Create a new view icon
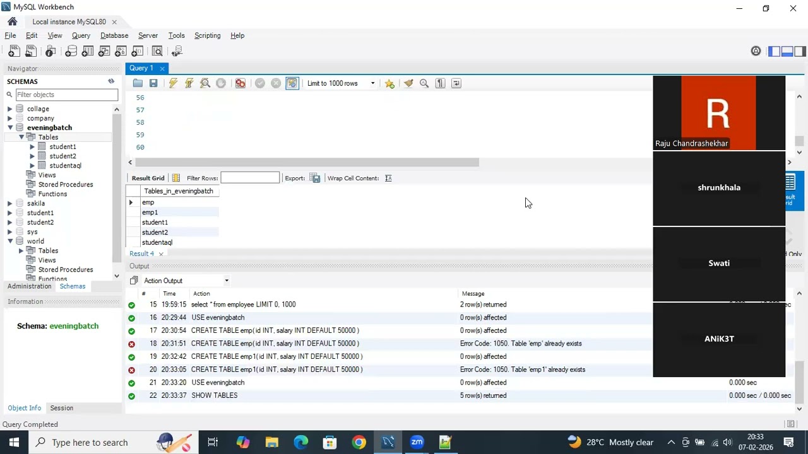The height and width of the screenshot is (454, 808). coord(104,51)
